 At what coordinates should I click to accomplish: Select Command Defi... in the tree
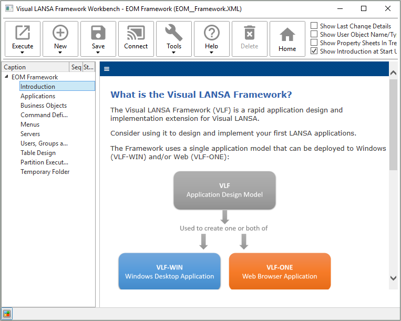pos(44,115)
